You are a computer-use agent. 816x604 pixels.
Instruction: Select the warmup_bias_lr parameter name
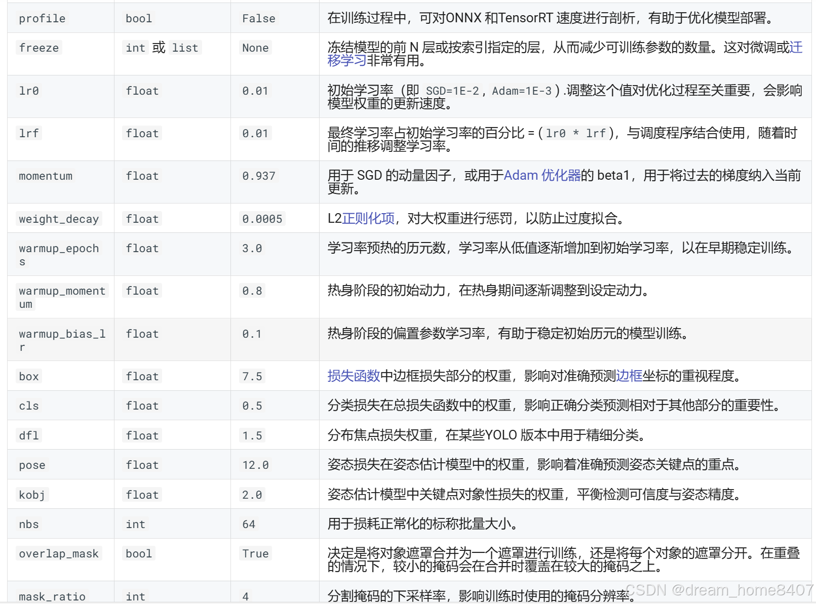62,341
